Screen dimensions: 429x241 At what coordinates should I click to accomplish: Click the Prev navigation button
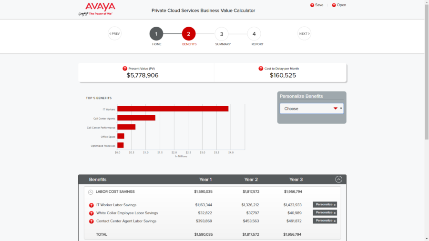point(114,34)
